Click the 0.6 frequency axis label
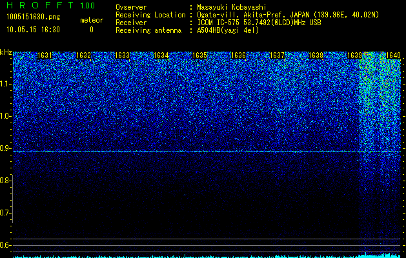 point(6,245)
